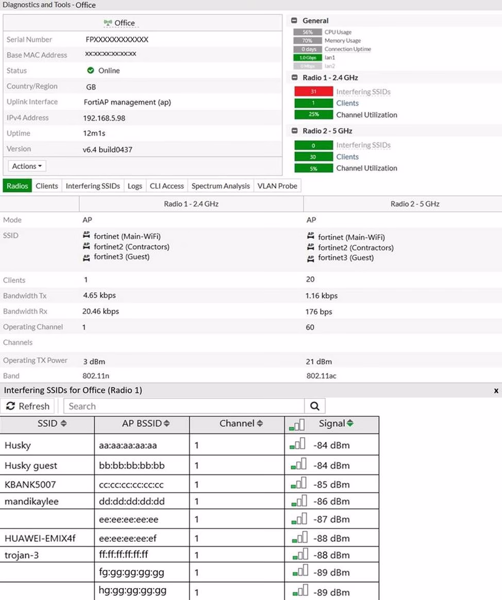This screenshot has height=600, width=502.
Task: Open Radio 1 Interfering SSIDs link
Action: tap(363, 92)
